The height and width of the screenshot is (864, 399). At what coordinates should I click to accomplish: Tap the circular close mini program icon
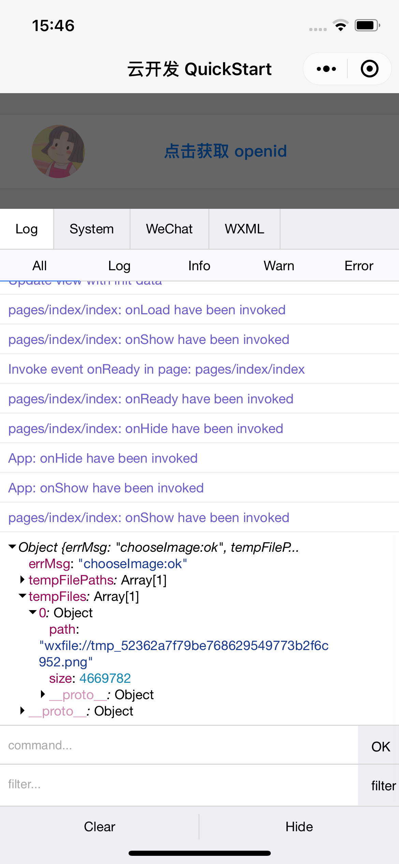pos(369,69)
